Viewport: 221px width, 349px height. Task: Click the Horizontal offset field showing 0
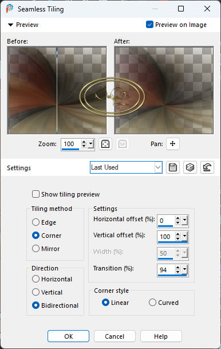pos(166,221)
